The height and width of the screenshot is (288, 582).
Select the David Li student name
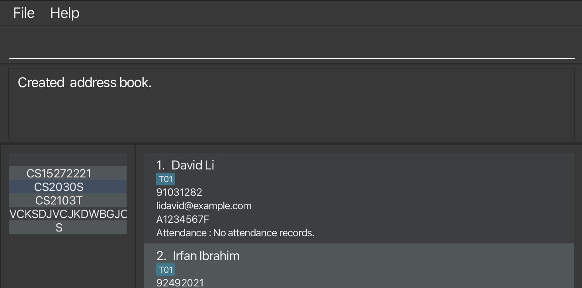(193, 165)
